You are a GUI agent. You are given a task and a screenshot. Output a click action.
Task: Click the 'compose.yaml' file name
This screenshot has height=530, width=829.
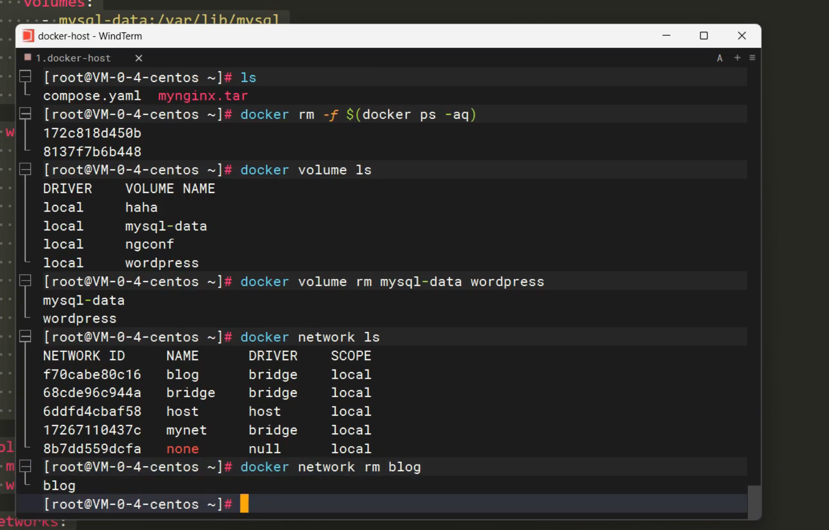tap(92, 96)
